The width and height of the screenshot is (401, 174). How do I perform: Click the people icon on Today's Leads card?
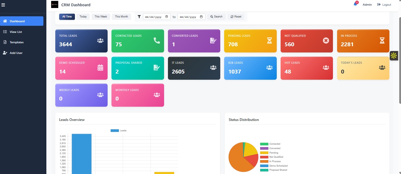pos(382,68)
